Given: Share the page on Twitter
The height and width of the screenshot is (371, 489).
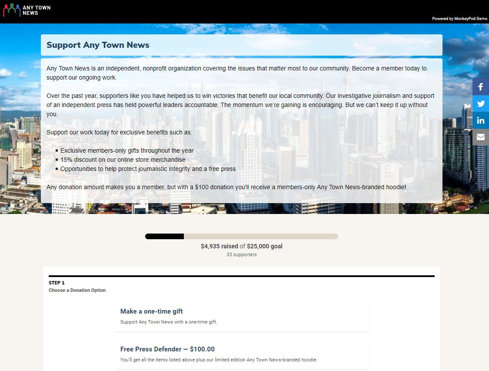Looking at the screenshot, I should 481,104.
